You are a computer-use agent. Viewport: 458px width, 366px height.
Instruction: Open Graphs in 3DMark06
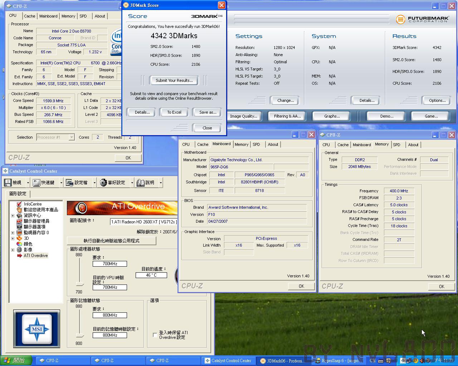332,116
